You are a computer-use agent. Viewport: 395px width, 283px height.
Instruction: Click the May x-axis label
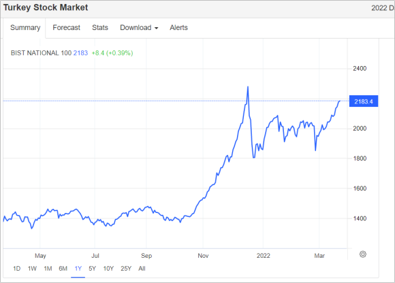pos(40,256)
